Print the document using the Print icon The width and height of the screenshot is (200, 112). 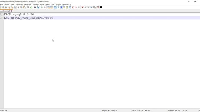[x=15, y=7]
